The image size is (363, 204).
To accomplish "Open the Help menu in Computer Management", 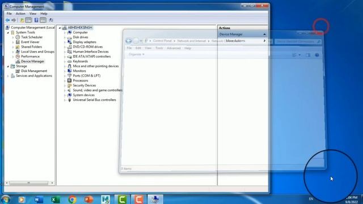I will [x=44, y=14].
